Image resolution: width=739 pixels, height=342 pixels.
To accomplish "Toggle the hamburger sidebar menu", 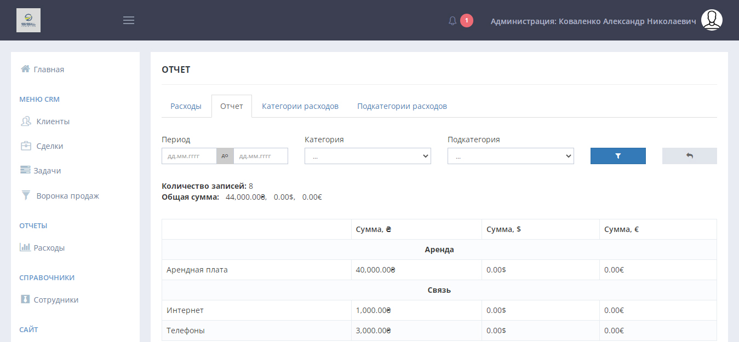I will click(x=129, y=20).
